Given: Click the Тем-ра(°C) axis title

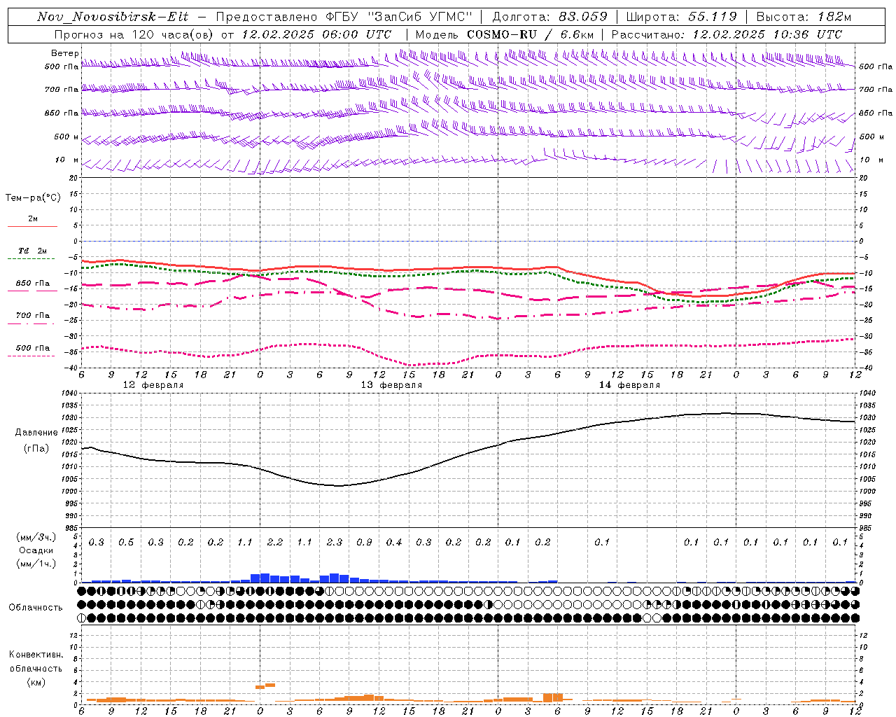Looking at the screenshot, I should point(33,197).
